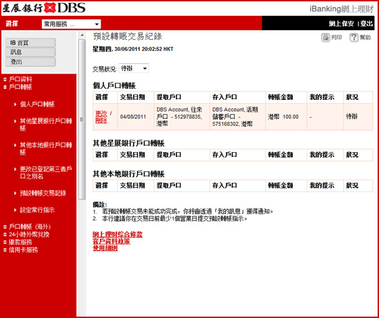Open 個人戶口轉賬 in sidebar
The image size is (379, 318).
pos(37,105)
